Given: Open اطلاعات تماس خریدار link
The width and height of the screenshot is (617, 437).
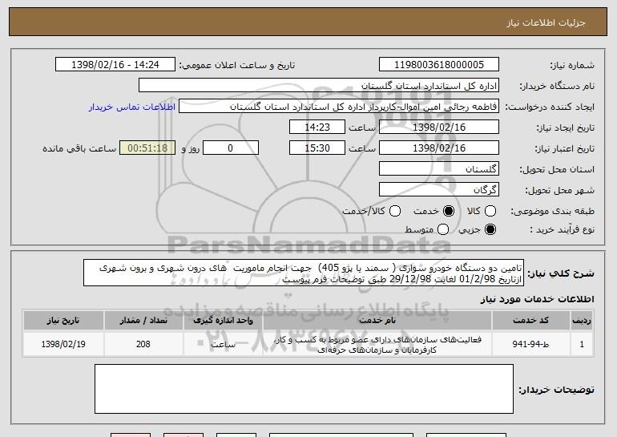Looking at the screenshot, I should click(132, 107).
